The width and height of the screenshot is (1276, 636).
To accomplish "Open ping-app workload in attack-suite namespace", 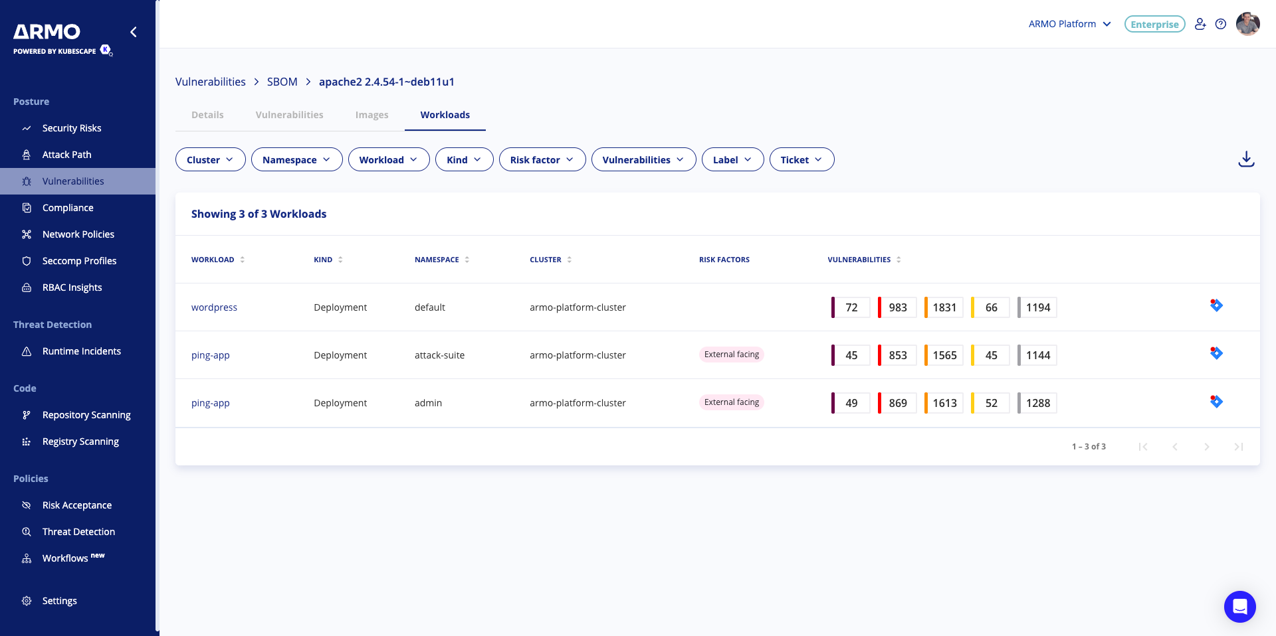I will click(211, 355).
